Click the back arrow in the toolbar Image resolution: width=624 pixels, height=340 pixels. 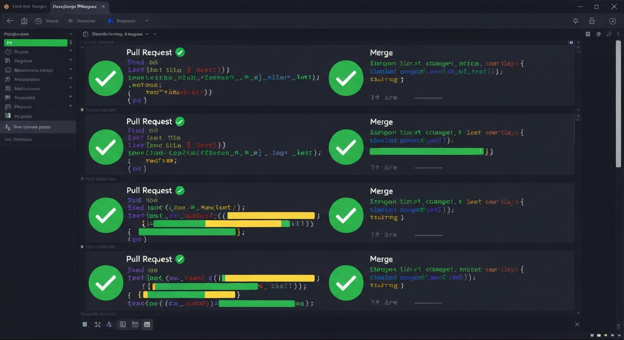tap(10, 21)
